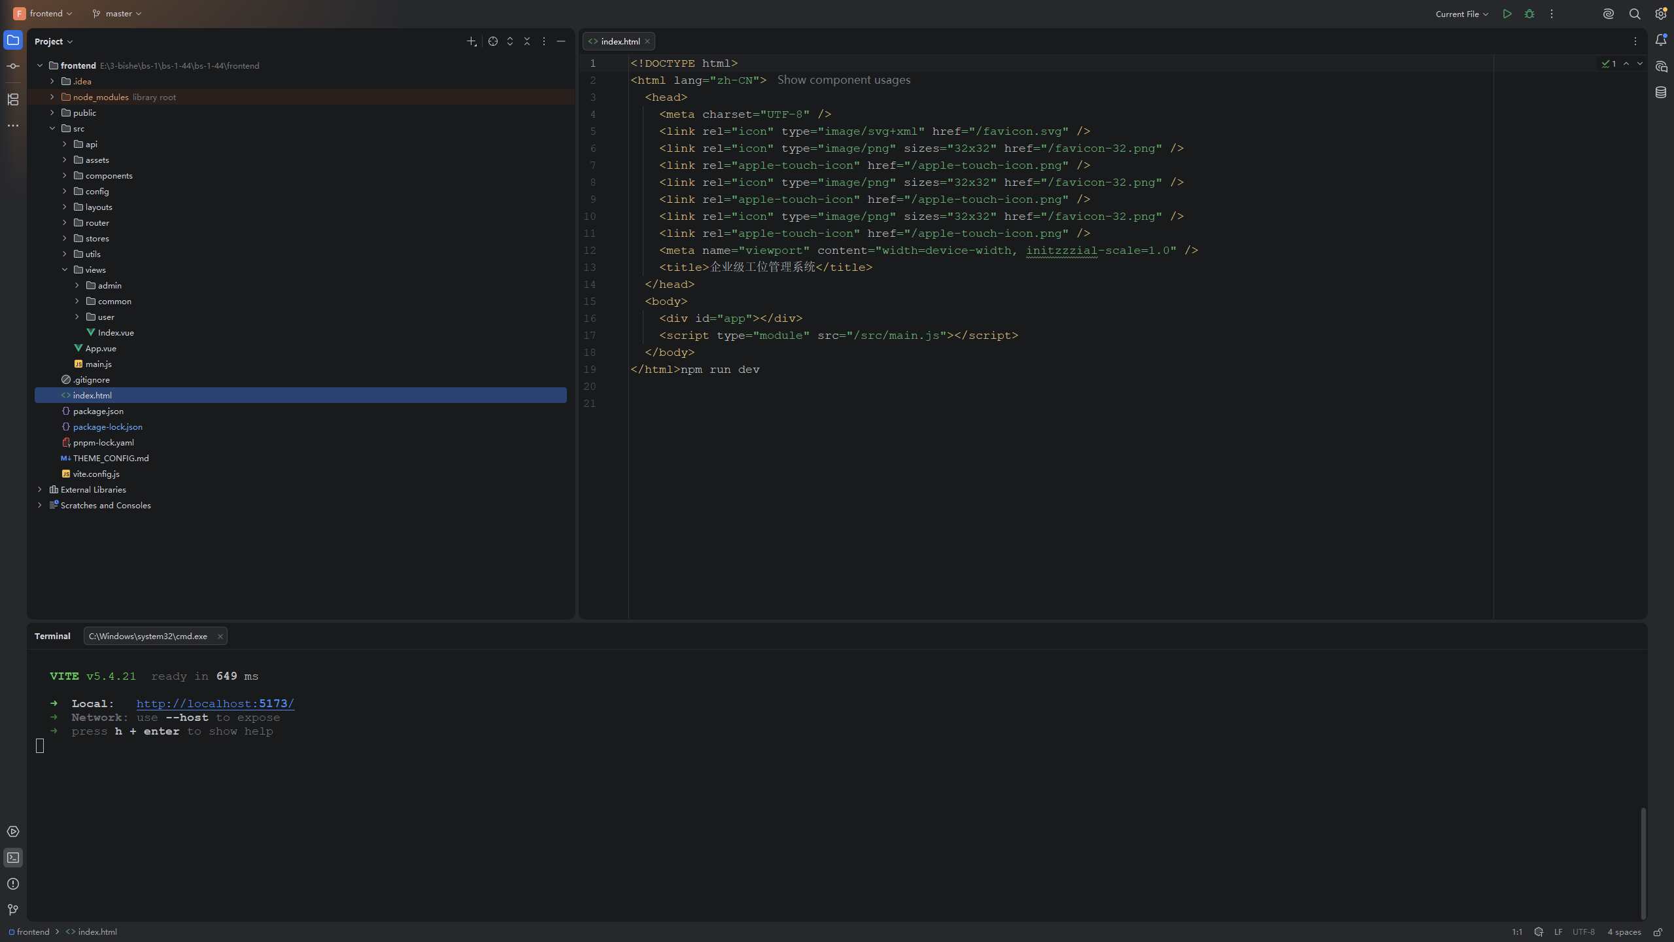Click Show component usages hint

[x=844, y=80]
